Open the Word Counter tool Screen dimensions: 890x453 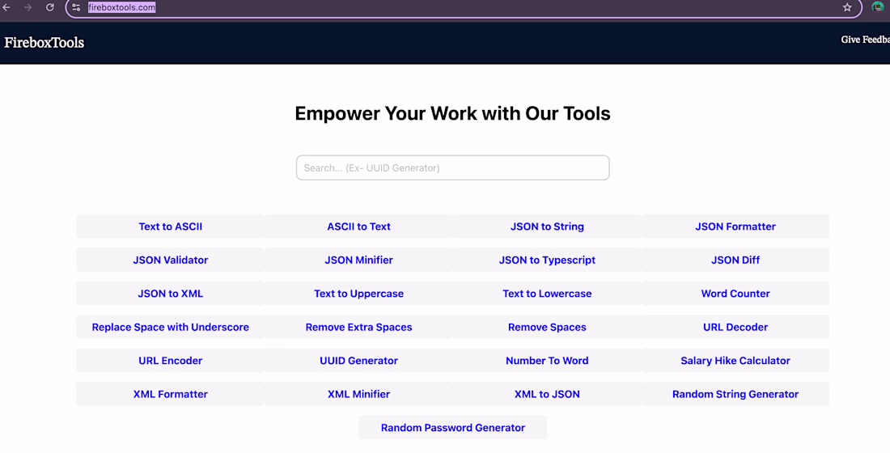click(735, 294)
